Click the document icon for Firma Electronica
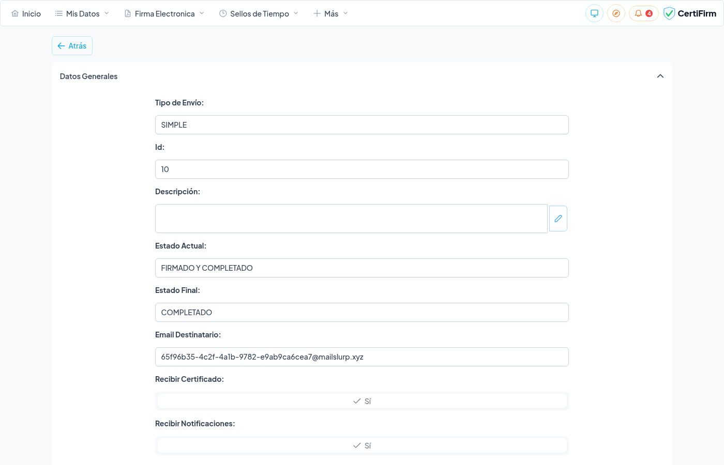 [128, 13]
